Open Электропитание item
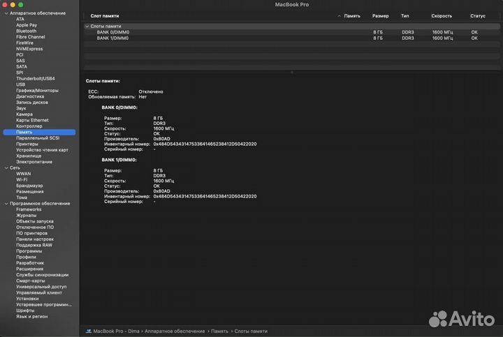The image size is (503, 337). click(x=34, y=162)
